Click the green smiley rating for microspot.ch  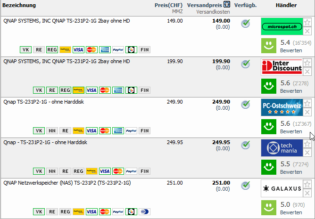[x=269, y=46]
